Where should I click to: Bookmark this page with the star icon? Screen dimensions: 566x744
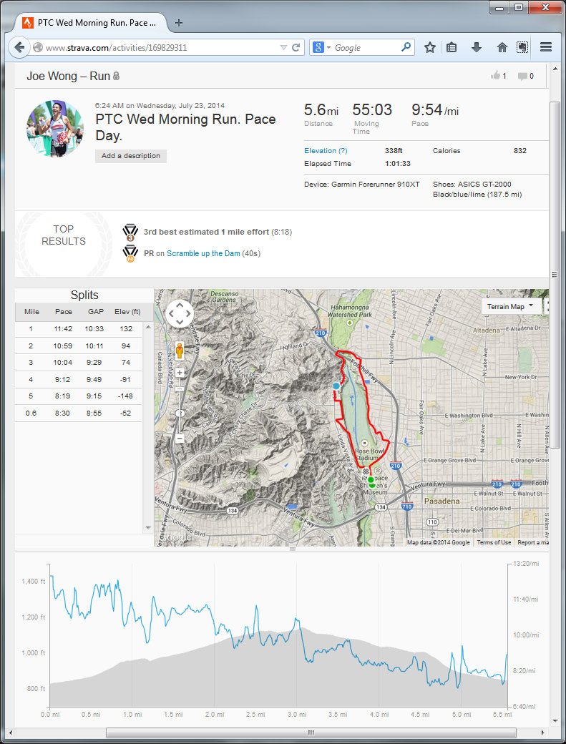[x=429, y=48]
